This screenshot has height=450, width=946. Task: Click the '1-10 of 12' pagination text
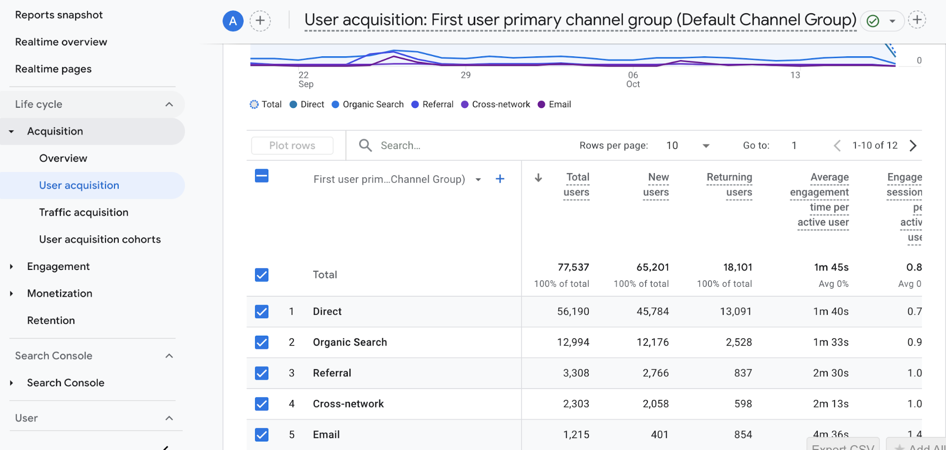tap(875, 146)
